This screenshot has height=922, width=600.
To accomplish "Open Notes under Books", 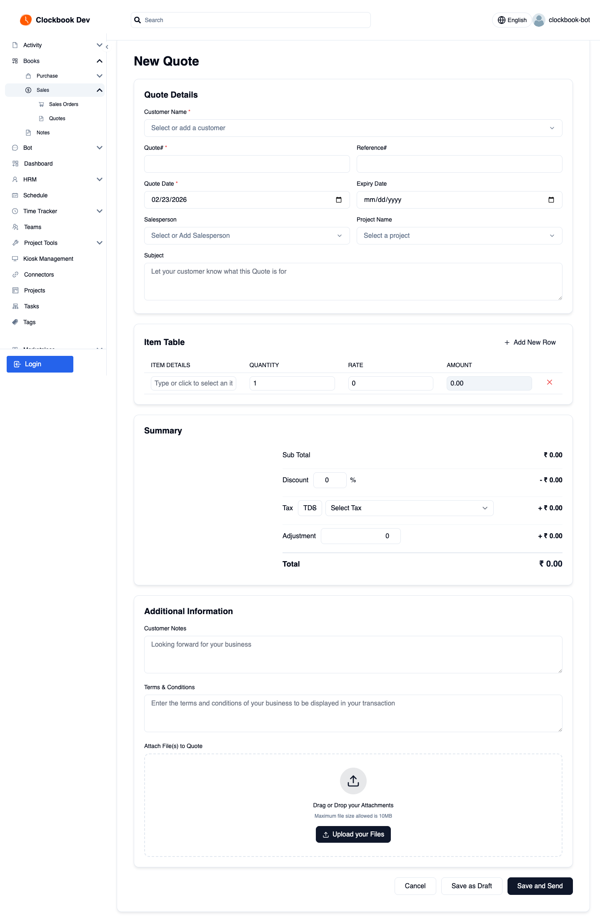I will pyautogui.click(x=43, y=133).
